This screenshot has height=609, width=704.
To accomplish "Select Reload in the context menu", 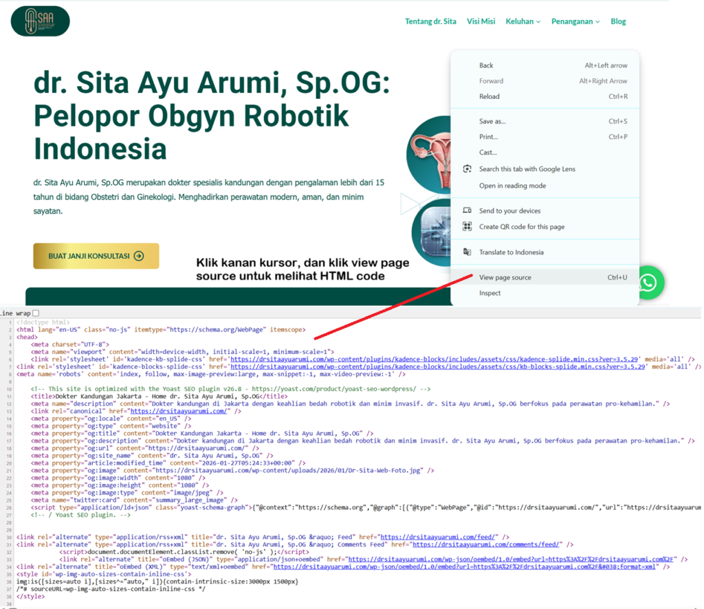I will [x=545, y=96].
